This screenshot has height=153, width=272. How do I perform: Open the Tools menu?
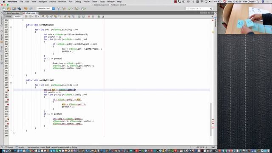pyautogui.click(x=102, y=2)
